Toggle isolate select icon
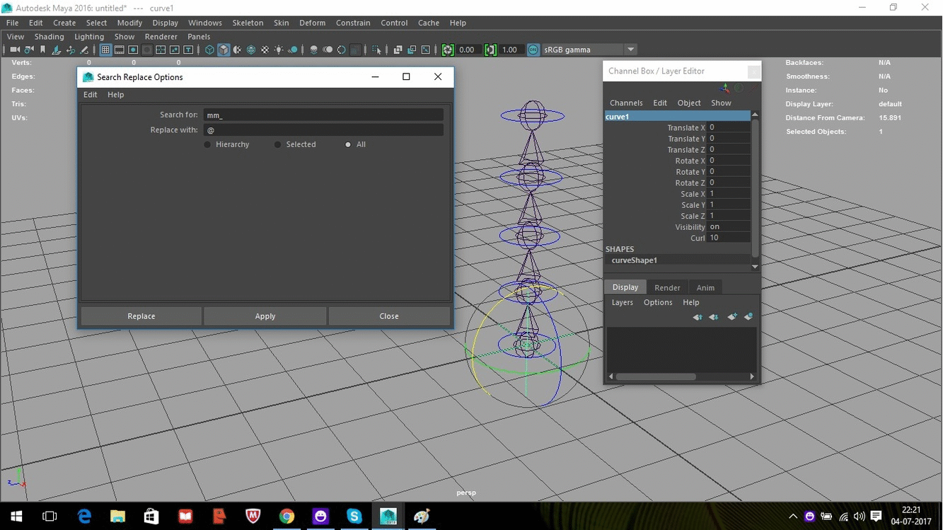 [376, 50]
